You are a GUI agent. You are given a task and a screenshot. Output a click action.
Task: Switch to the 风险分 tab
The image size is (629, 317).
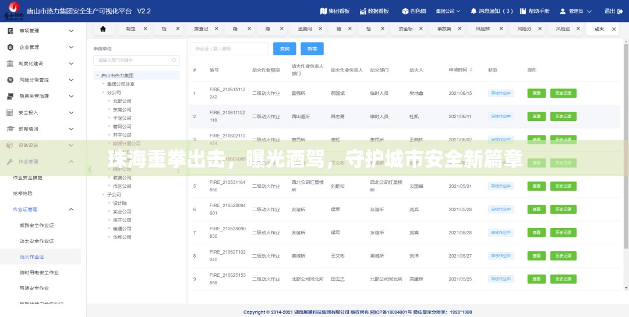524,29
